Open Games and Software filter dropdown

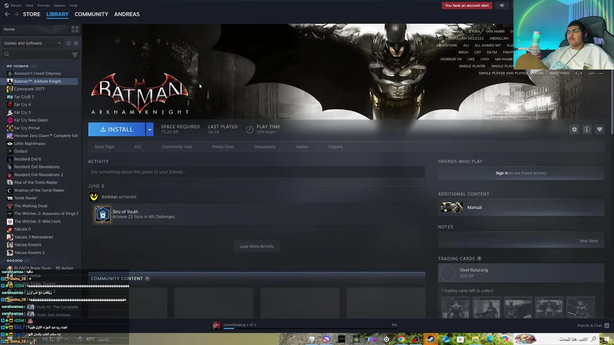tap(33, 43)
